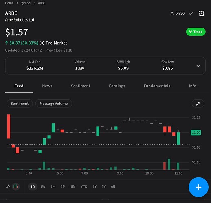Open the price alert clock icon
The width and height of the screenshot is (211, 203).
point(202,13)
